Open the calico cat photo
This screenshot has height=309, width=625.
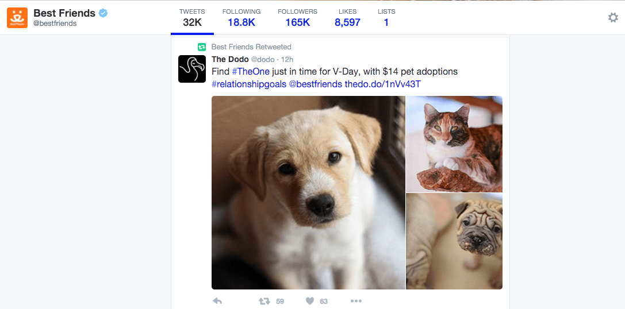[454, 144]
